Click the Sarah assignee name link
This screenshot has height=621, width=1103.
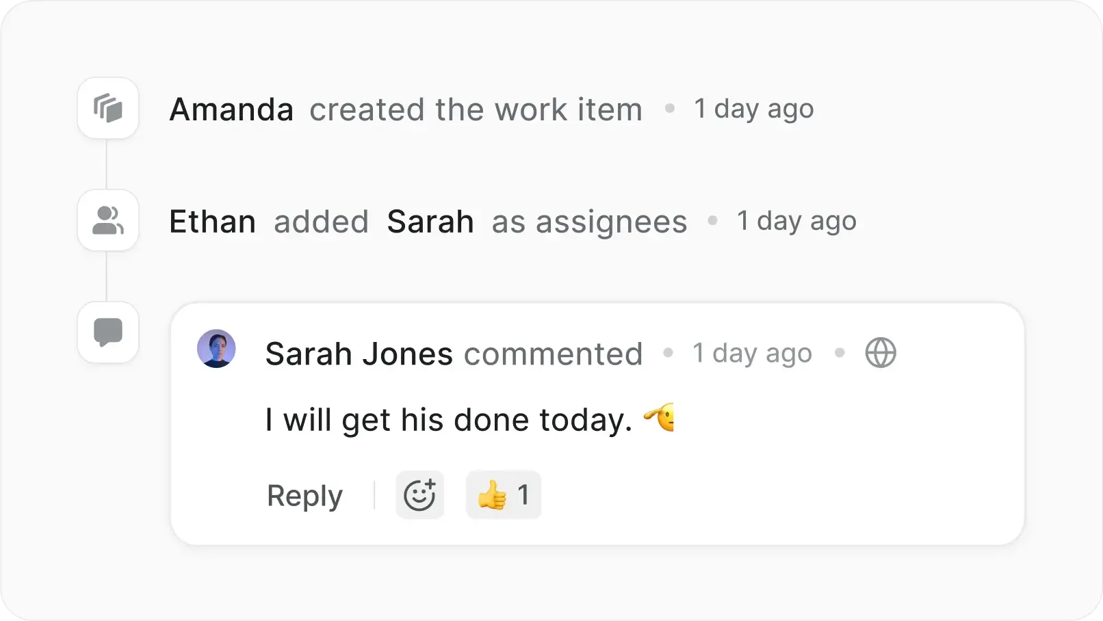[430, 221]
